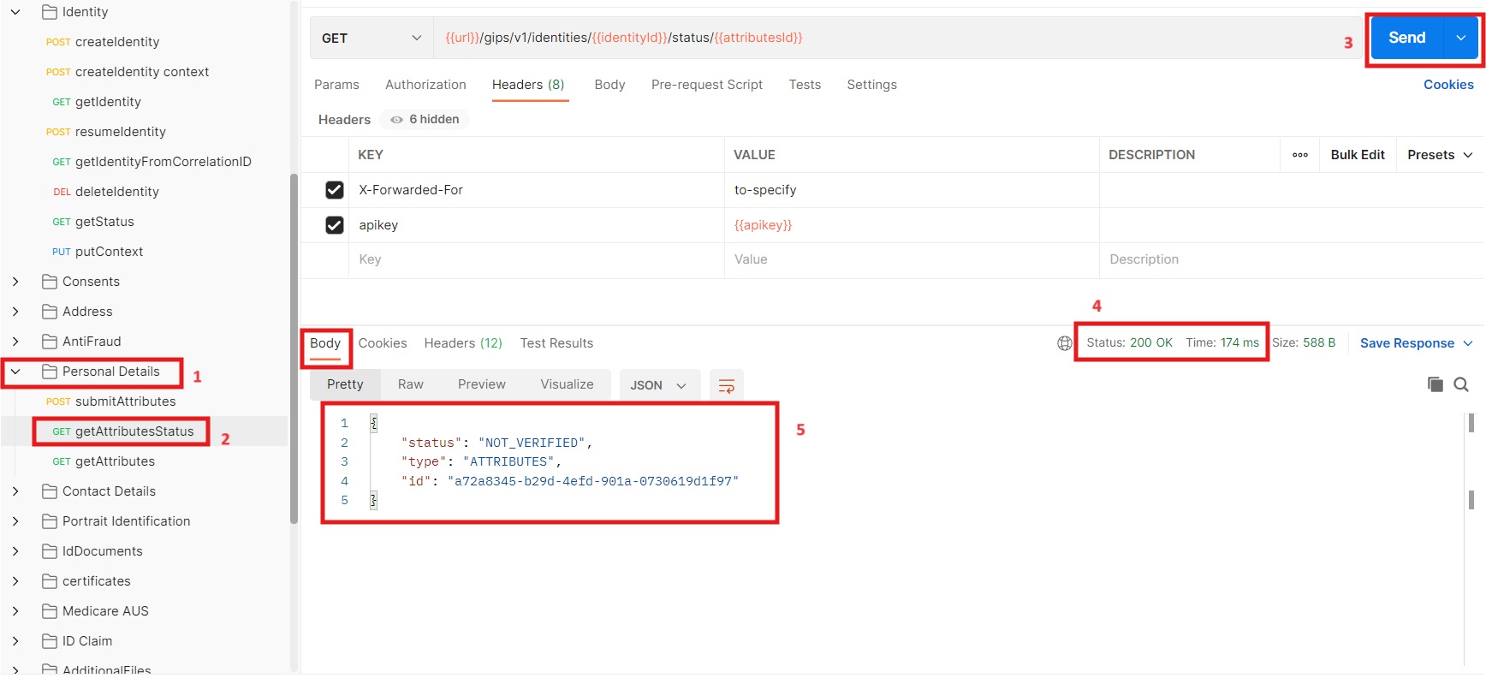
Task: Expand the Portrait Identification chevron
Action: pos(15,521)
